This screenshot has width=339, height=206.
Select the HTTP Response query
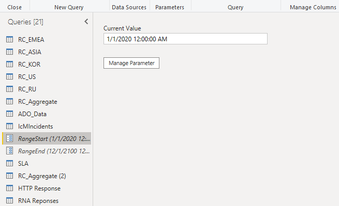pos(39,188)
